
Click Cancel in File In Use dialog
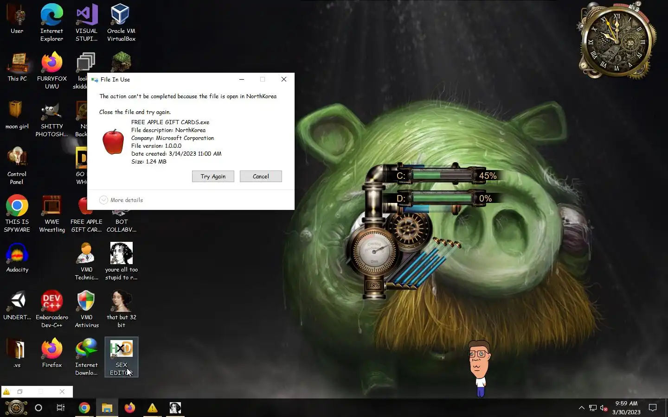pyautogui.click(x=261, y=177)
